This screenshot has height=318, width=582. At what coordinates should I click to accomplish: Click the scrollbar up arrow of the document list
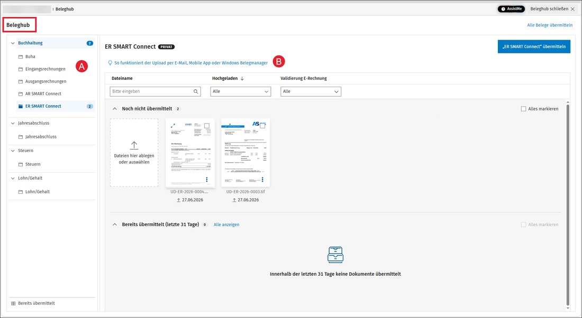click(568, 102)
